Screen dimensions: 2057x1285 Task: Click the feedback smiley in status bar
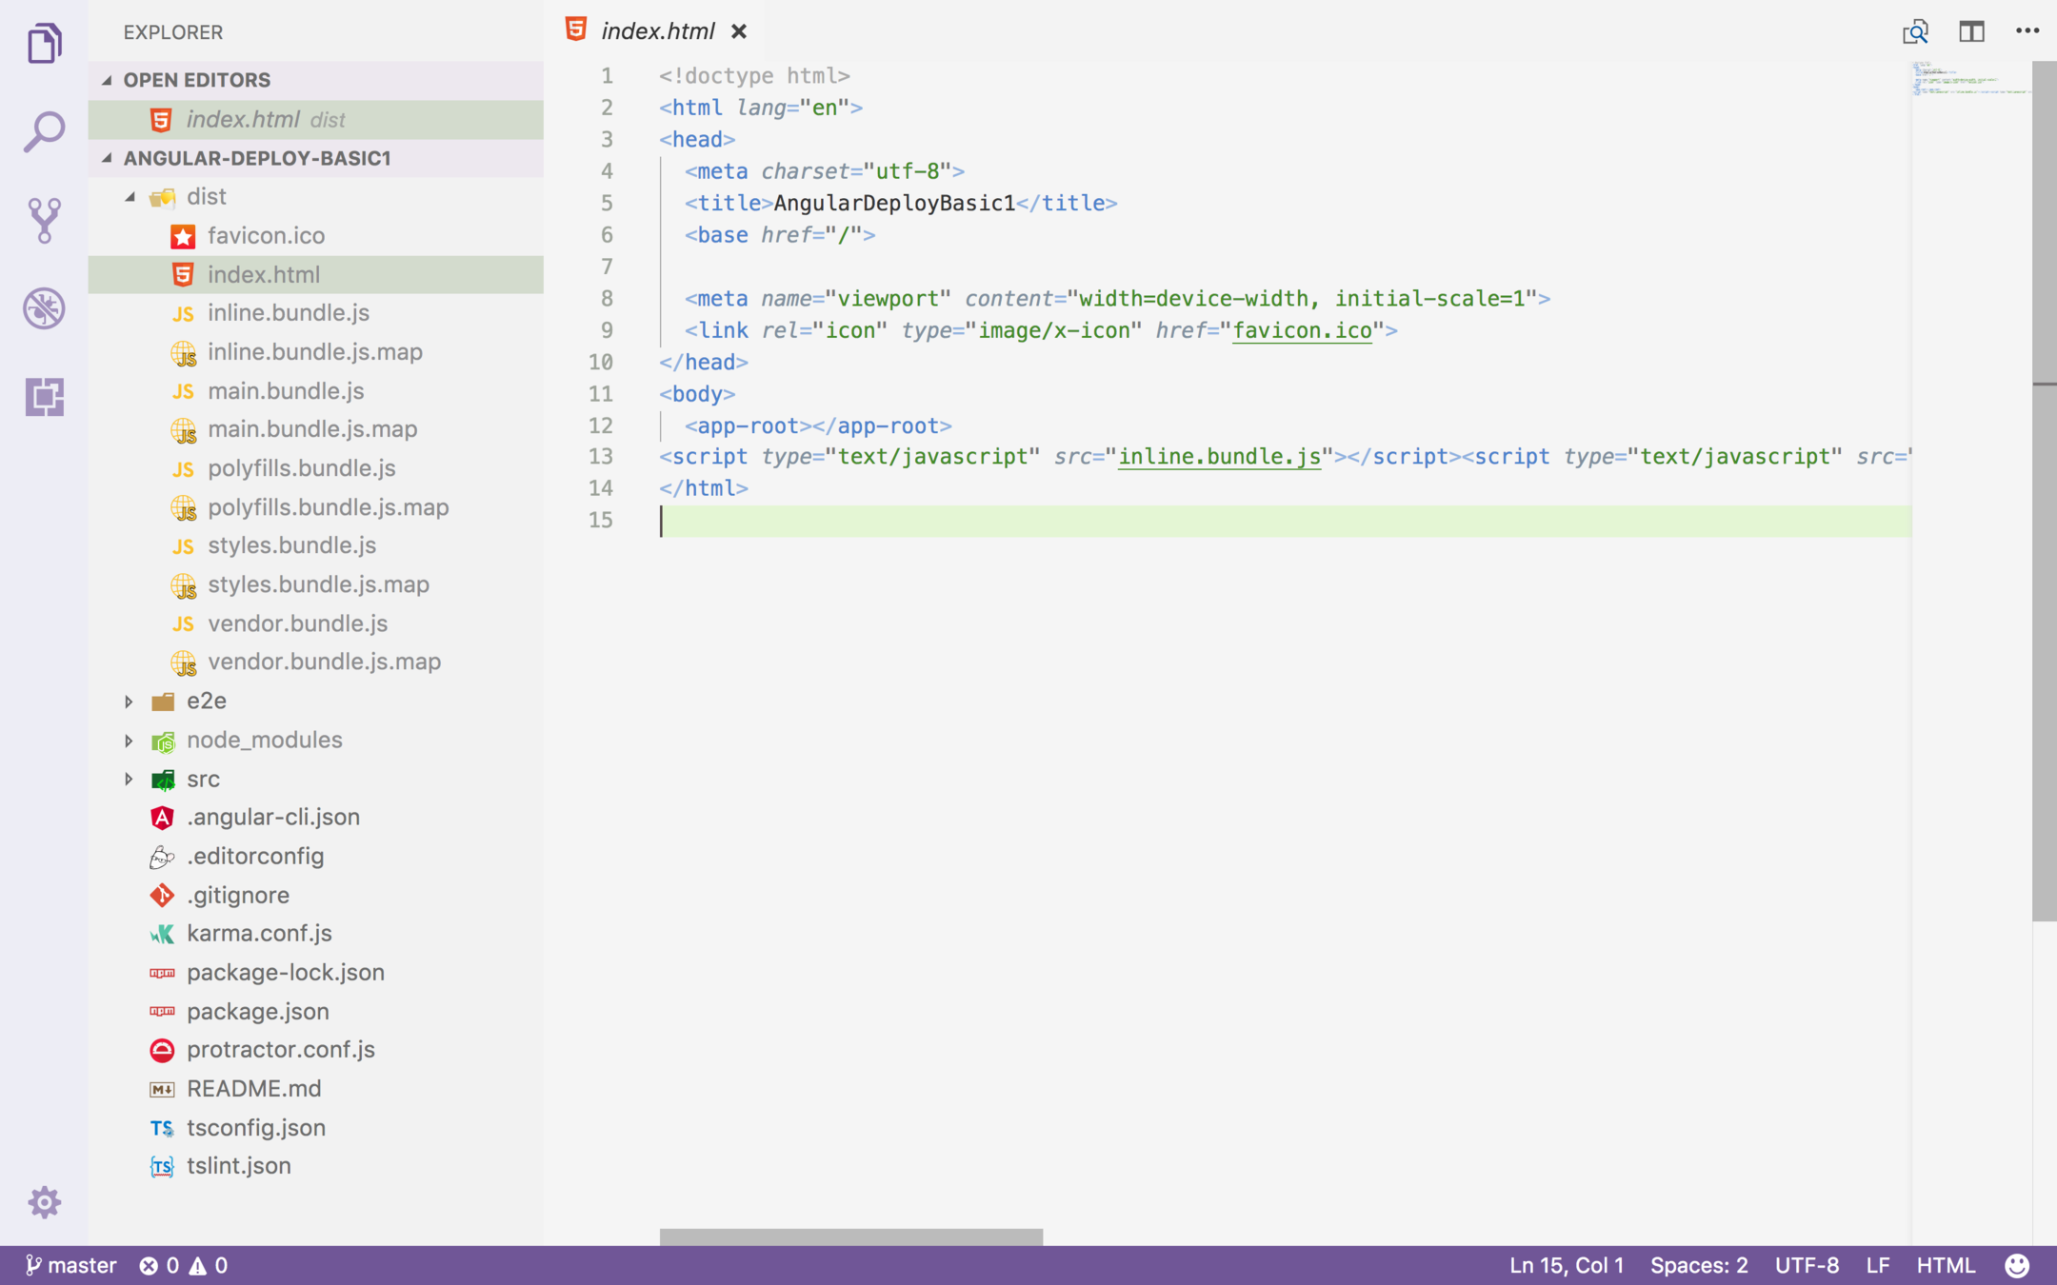(2016, 1265)
